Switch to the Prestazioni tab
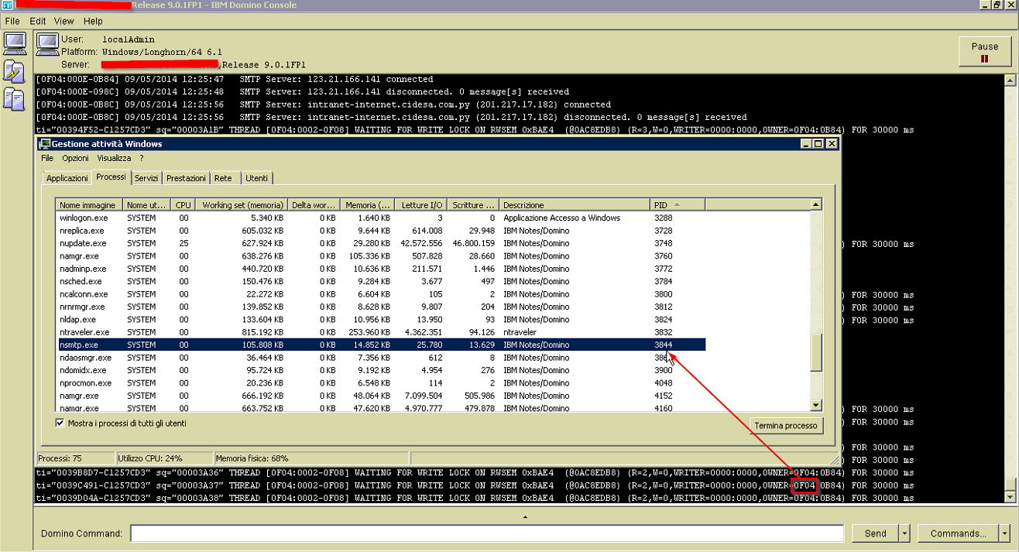1019x552 pixels. click(x=186, y=178)
